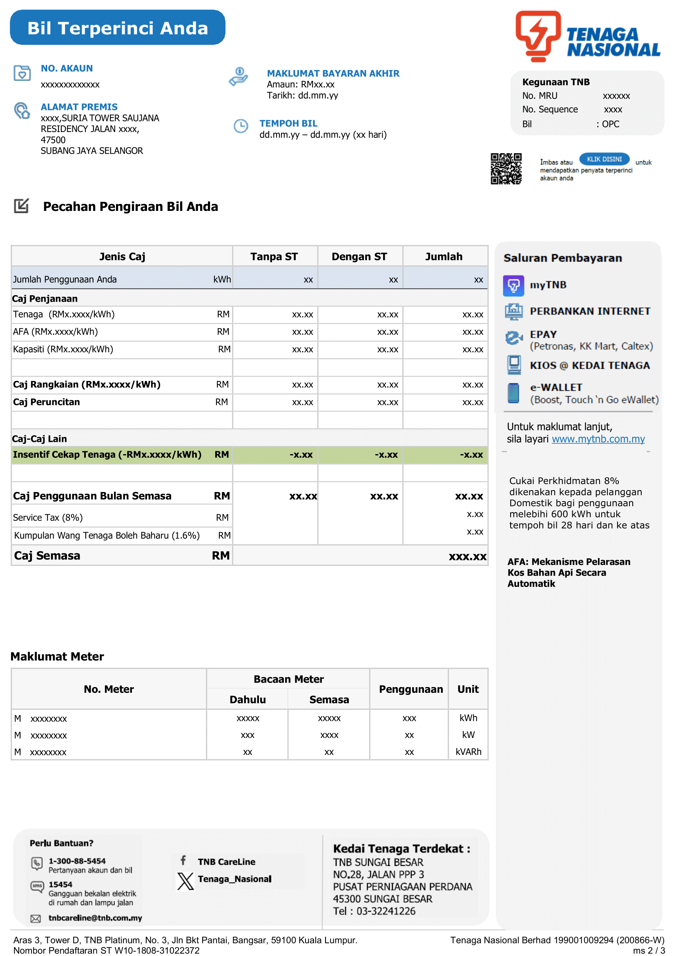Click the QR code image
Screen dimensions: 676x956
pos(506,169)
